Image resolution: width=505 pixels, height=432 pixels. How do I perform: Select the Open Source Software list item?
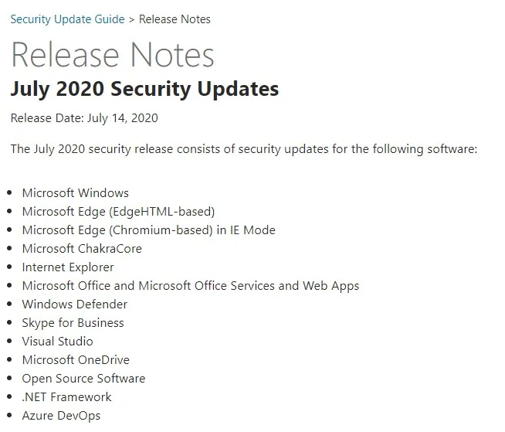click(83, 379)
